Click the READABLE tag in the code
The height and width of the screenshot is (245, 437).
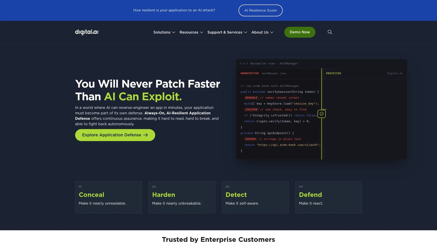(251, 98)
